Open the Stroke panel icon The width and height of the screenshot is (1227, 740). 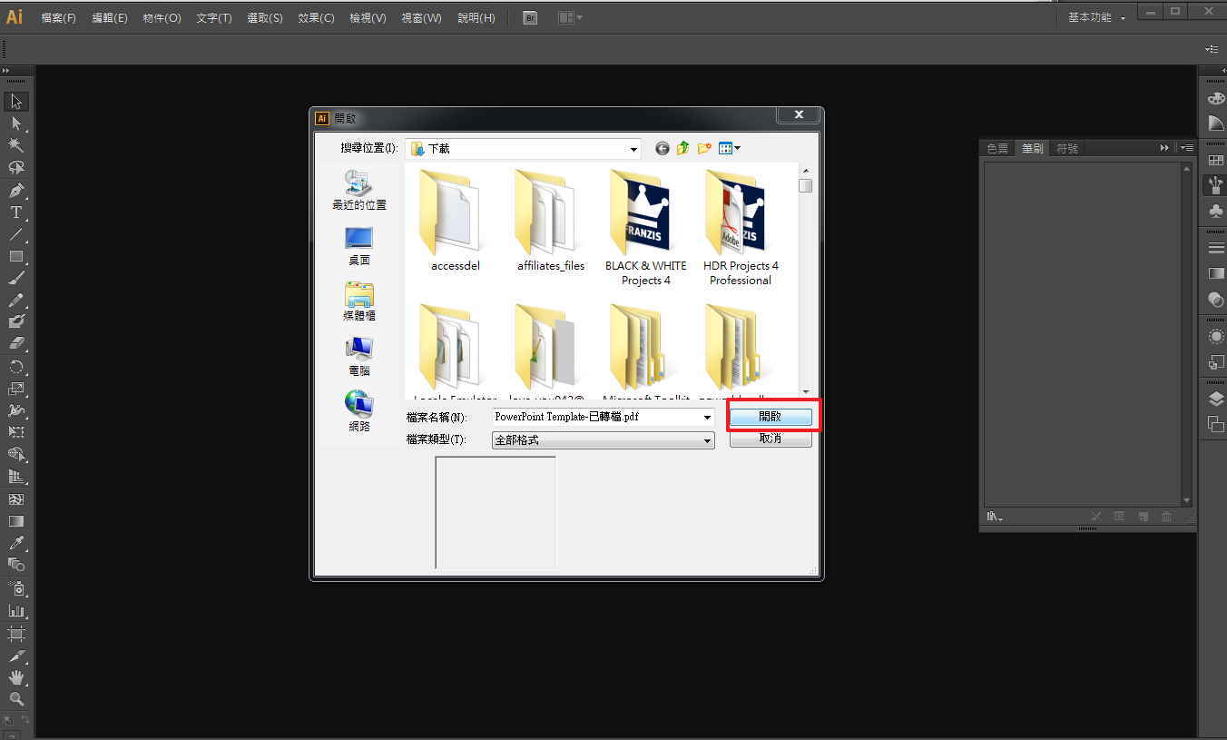[x=1216, y=248]
